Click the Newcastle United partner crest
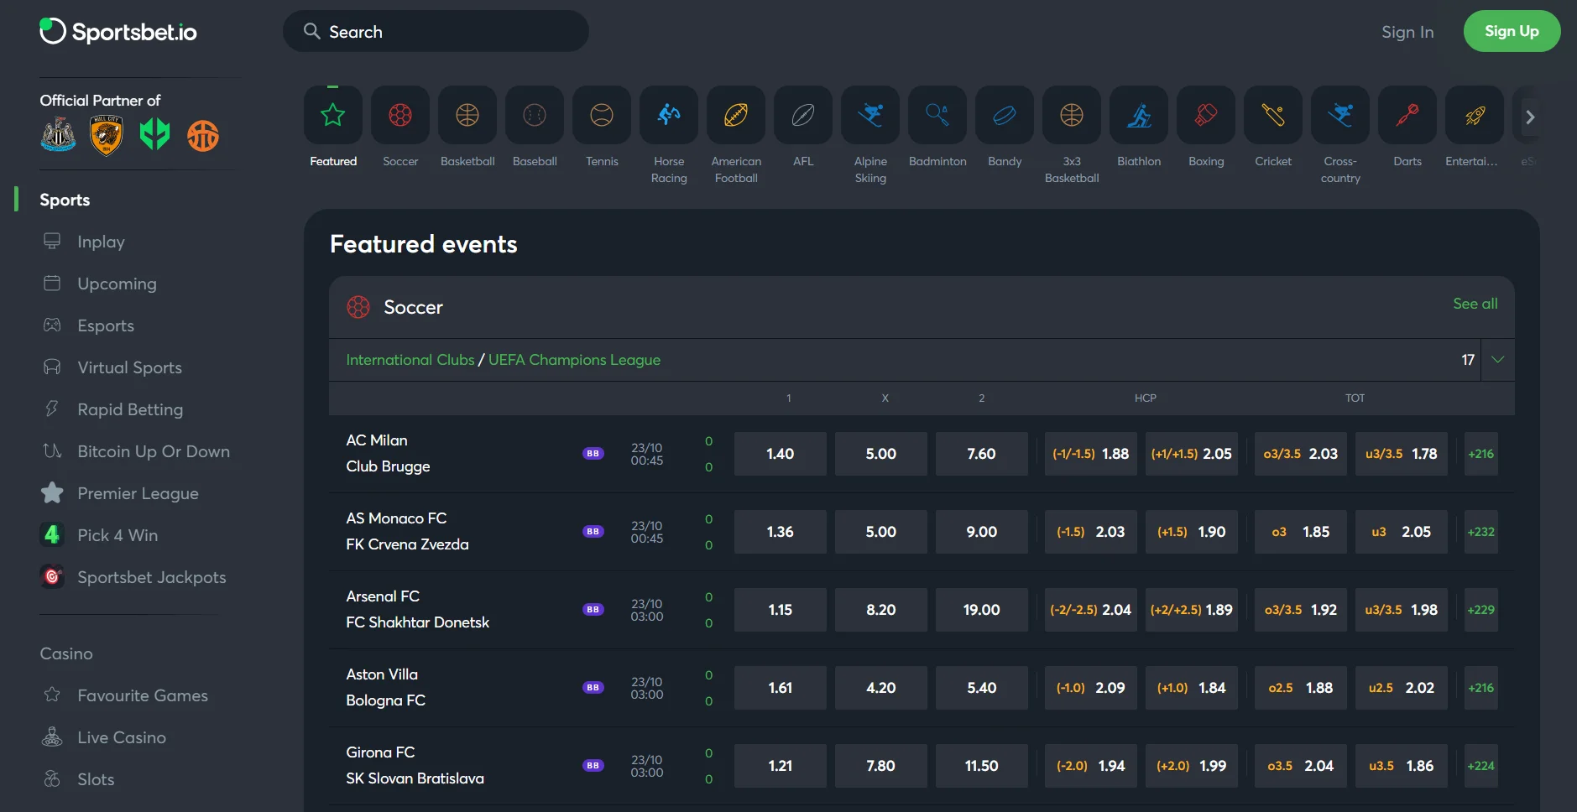The height and width of the screenshot is (812, 1577). 58,135
